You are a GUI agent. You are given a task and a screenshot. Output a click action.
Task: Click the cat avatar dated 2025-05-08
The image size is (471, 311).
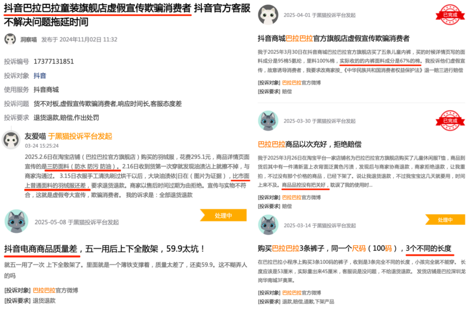(x=16, y=221)
